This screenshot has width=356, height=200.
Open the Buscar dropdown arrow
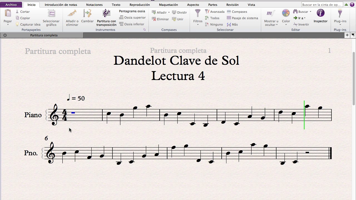310,12
